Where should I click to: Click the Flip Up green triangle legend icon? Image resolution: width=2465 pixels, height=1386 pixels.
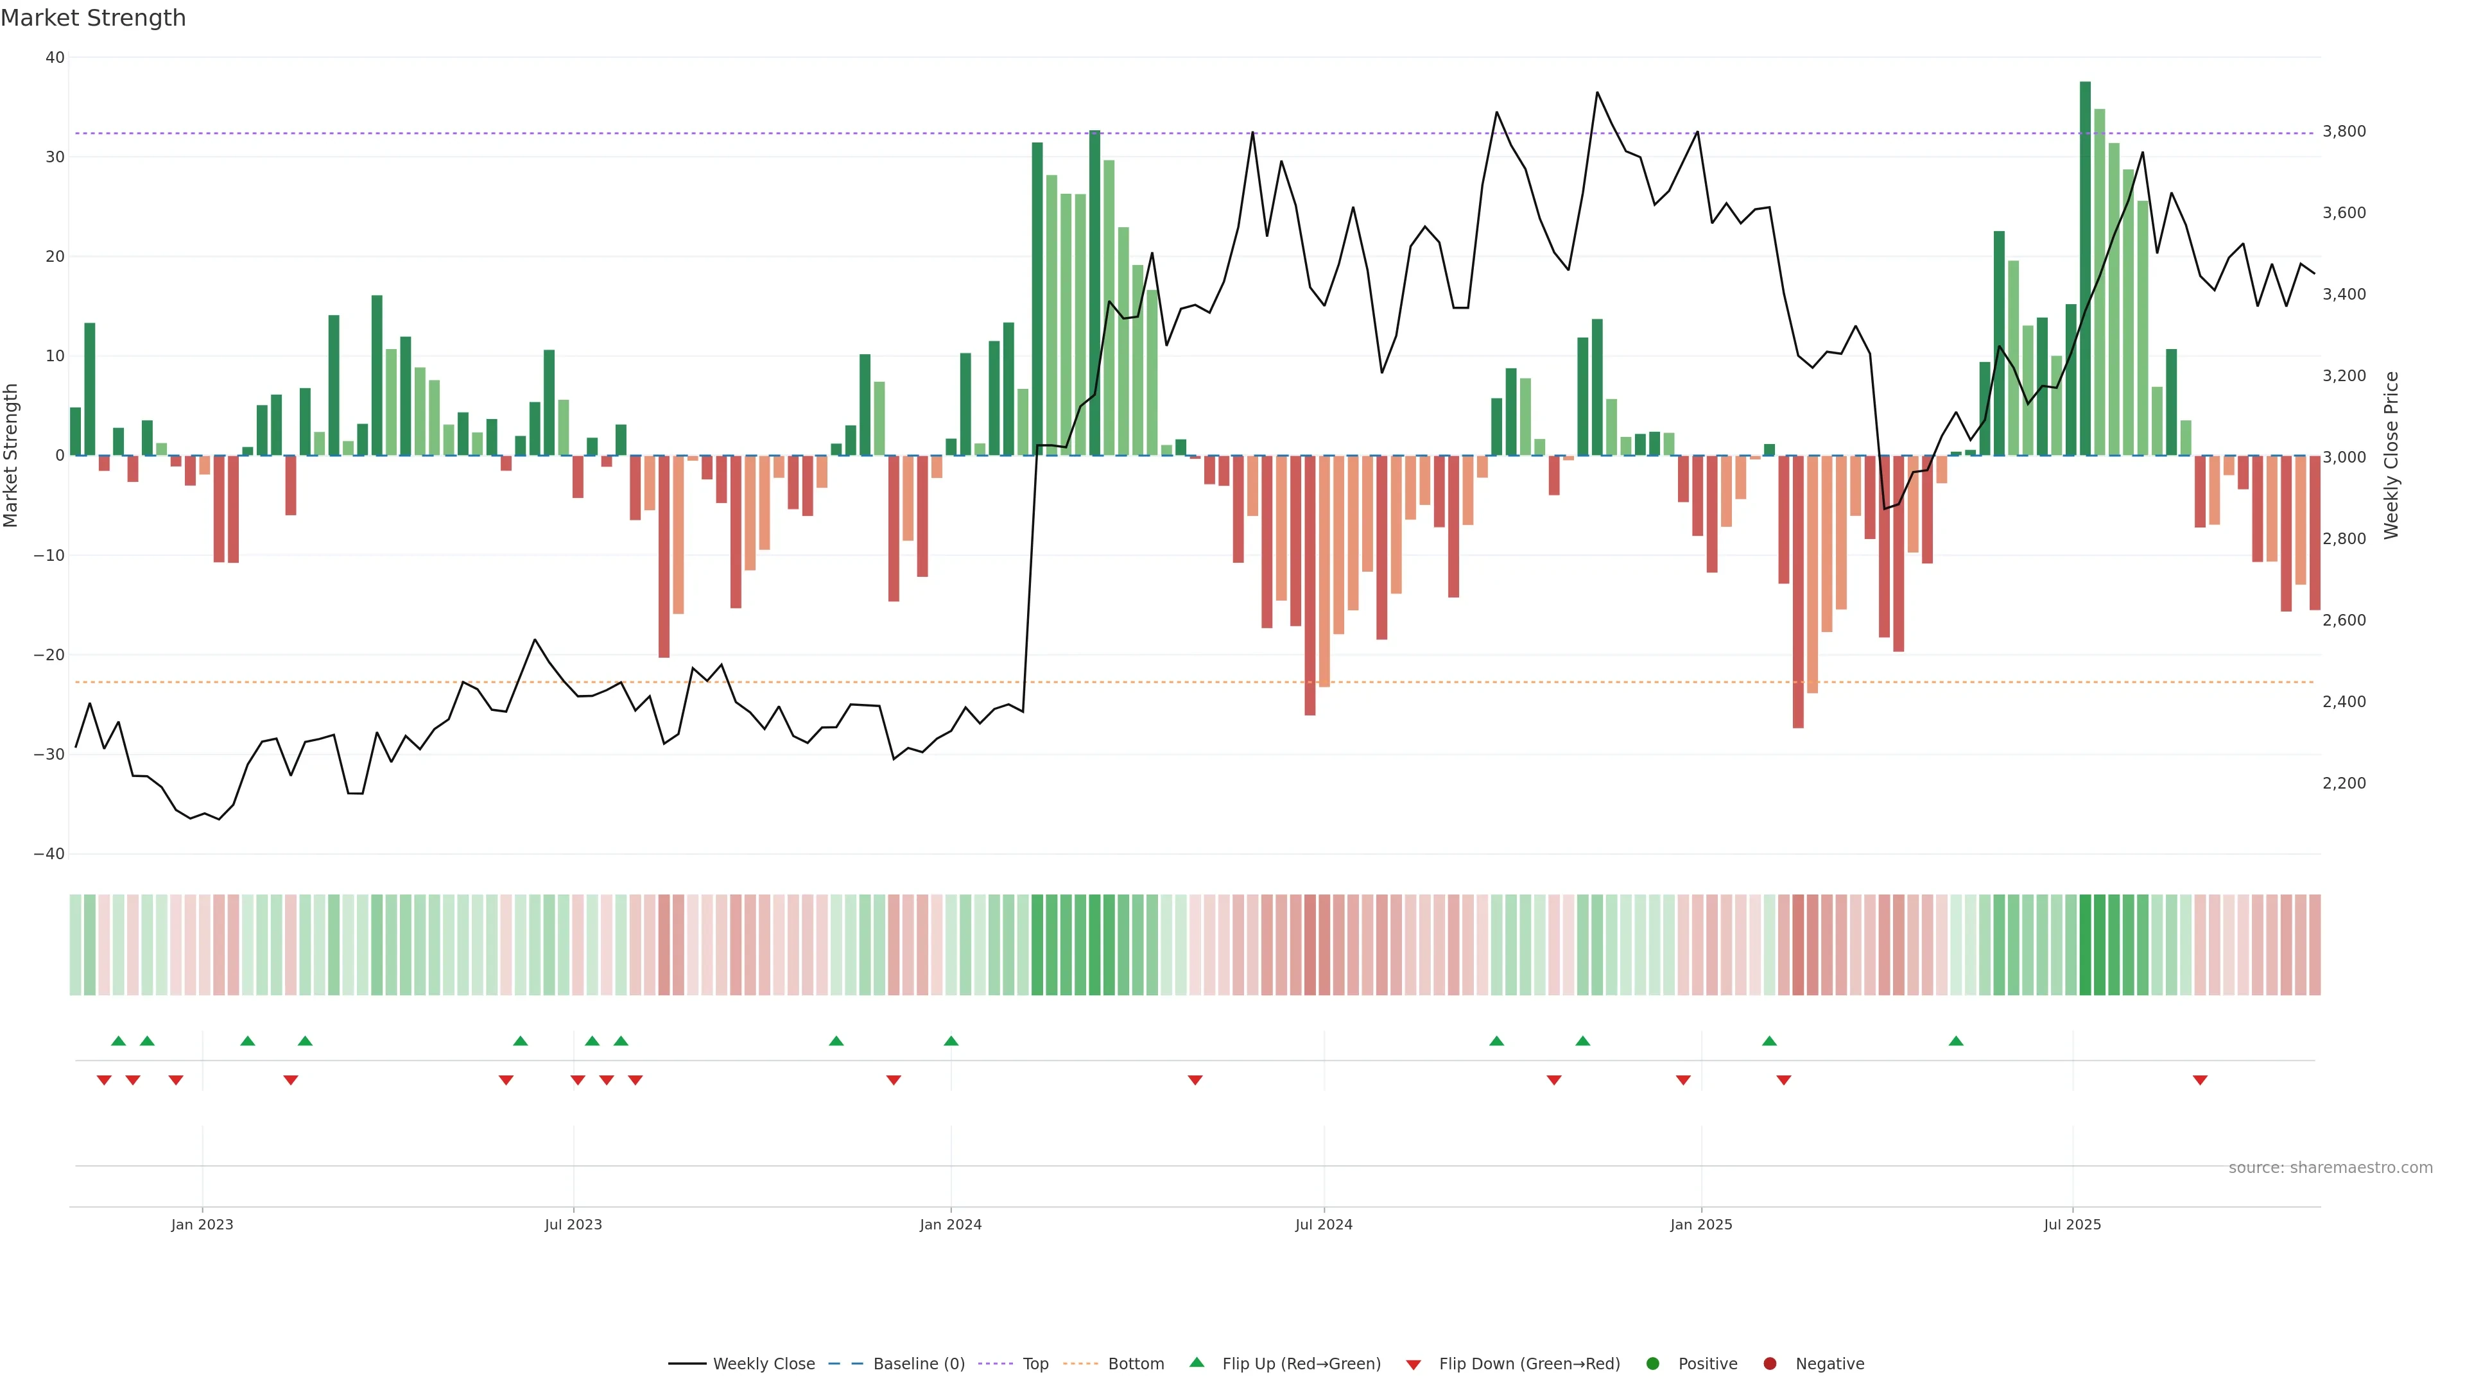click(x=1196, y=1363)
